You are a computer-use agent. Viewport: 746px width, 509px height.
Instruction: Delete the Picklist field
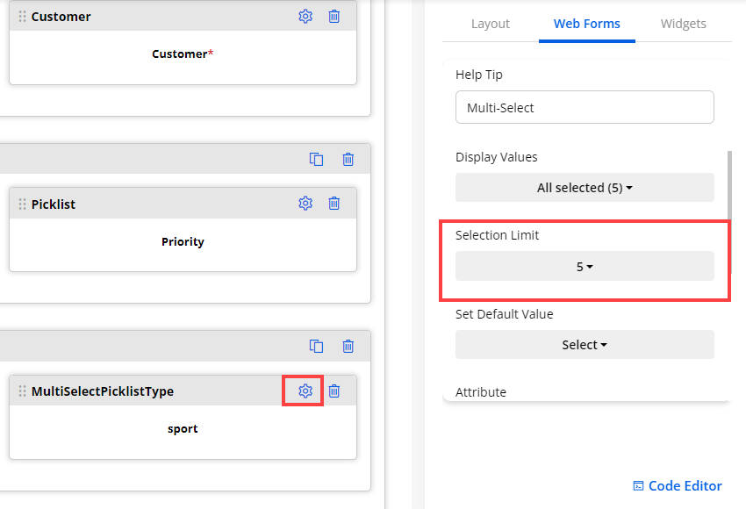tap(334, 203)
